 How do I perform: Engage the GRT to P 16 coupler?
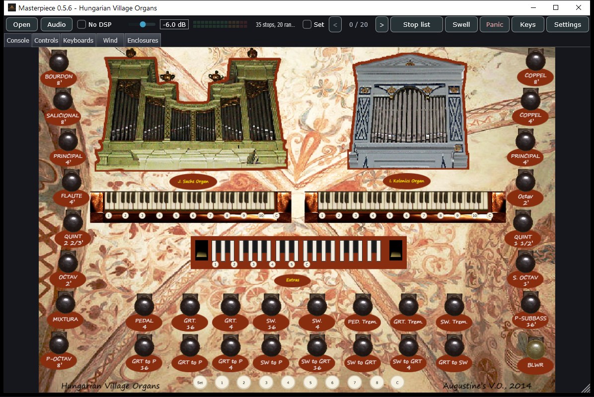tap(144, 346)
